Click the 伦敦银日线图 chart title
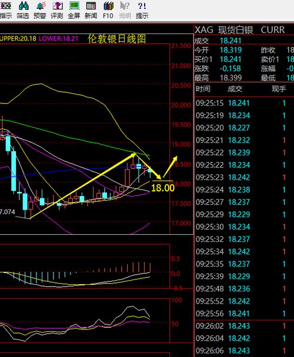This screenshot has height=357, width=294. point(117,39)
